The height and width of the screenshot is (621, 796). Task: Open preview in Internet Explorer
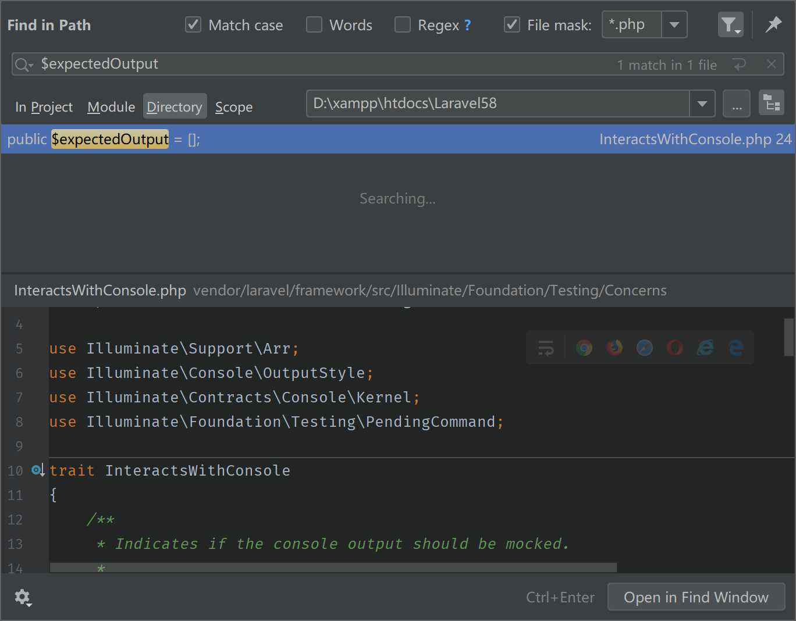(x=705, y=348)
